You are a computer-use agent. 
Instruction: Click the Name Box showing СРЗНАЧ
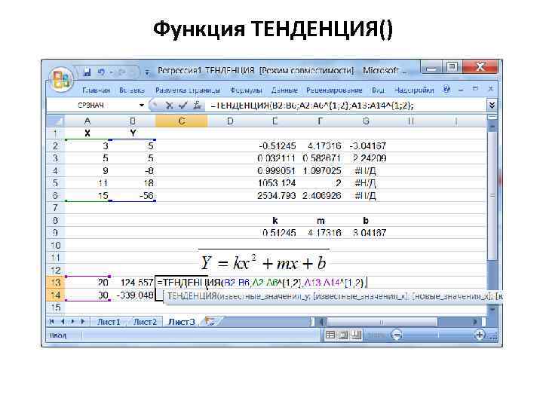[x=92, y=106]
